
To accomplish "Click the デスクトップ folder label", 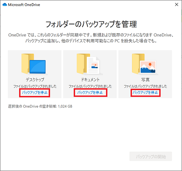I will coord(35,80).
